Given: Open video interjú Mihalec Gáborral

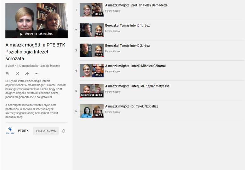Looking at the screenshot, I should (x=135, y=66).
